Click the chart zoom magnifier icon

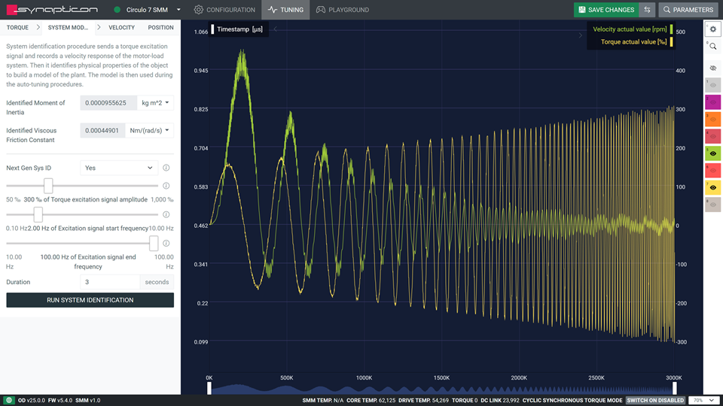click(713, 47)
